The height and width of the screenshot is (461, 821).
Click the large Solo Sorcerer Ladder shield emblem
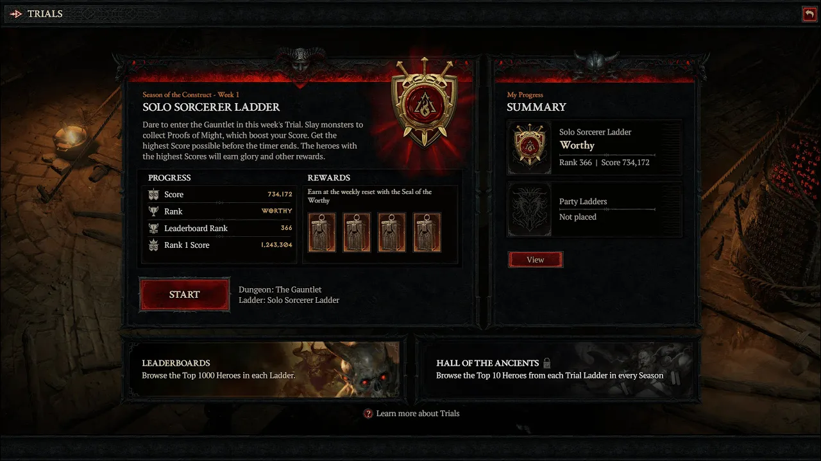click(425, 102)
